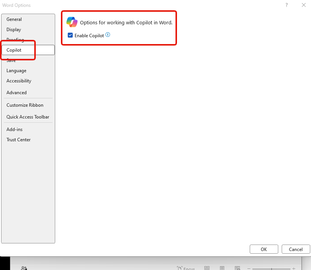Switch to the Accessibility category
Screen dimensions: 311x270
point(28,81)
